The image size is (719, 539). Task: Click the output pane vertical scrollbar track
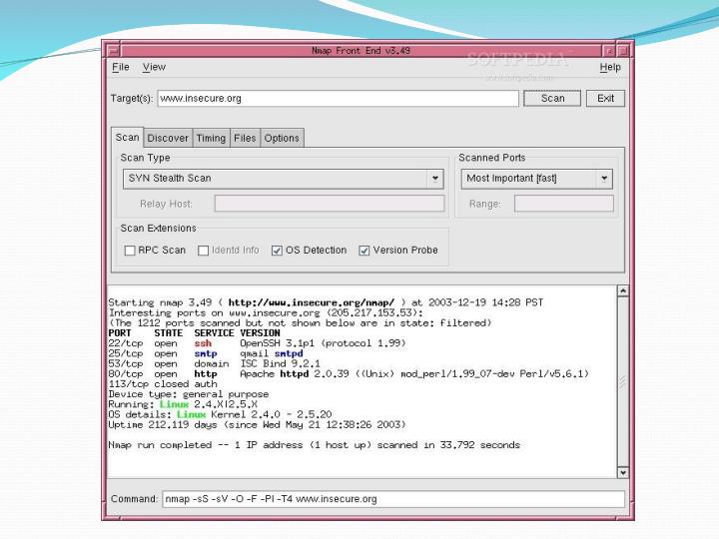click(x=623, y=381)
